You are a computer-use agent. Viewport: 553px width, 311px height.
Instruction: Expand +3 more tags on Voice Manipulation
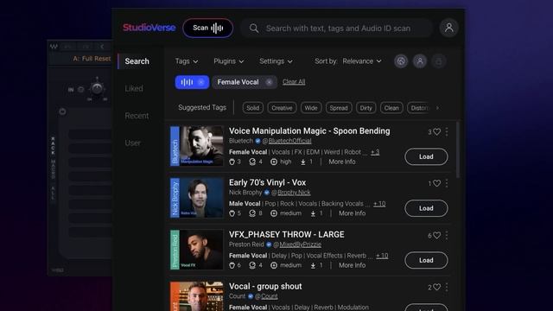click(375, 152)
